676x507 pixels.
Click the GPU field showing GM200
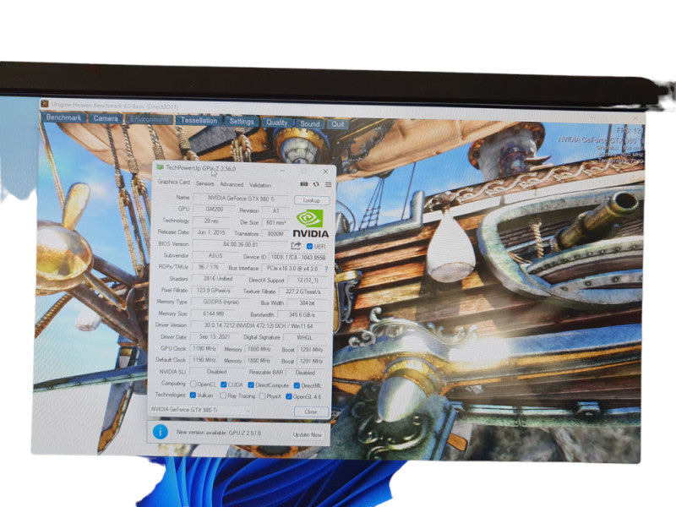pos(215,209)
